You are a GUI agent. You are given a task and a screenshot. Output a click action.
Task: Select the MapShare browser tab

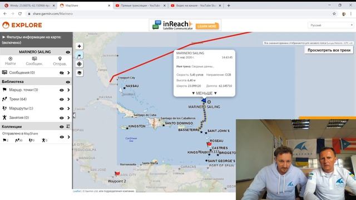point(85,6)
